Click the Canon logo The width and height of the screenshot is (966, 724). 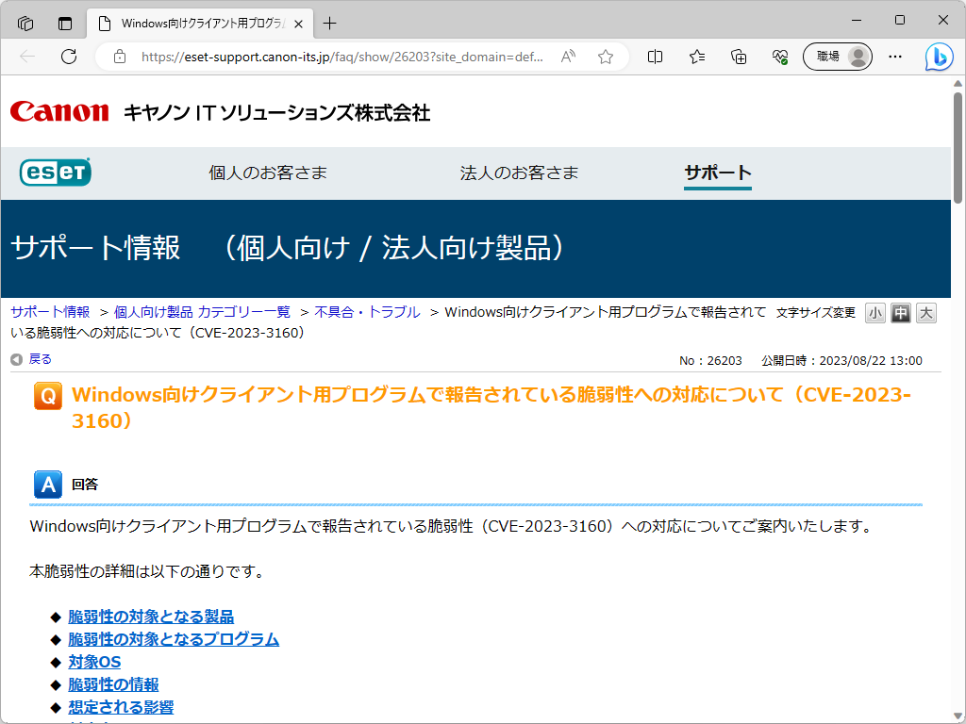pos(58,112)
